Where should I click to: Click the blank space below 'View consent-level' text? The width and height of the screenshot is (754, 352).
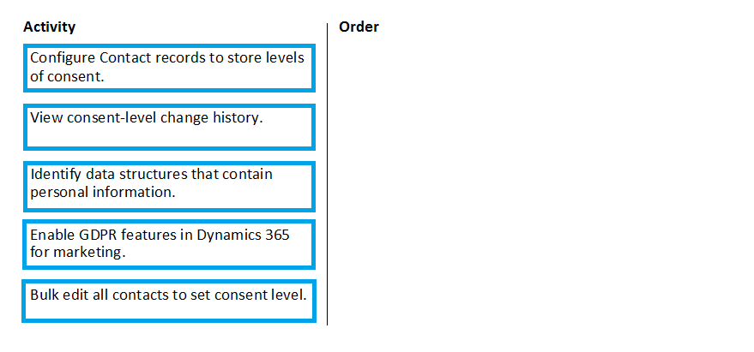click(168, 136)
